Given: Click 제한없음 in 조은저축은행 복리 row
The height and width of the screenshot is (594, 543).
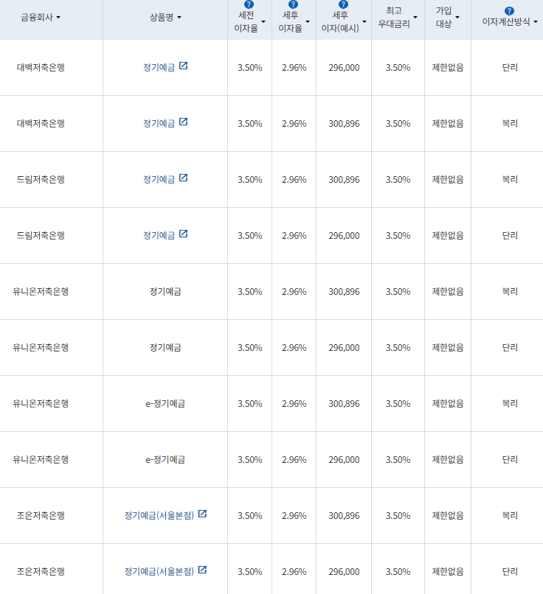Looking at the screenshot, I should pyautogui.click(x=448, y=516).
